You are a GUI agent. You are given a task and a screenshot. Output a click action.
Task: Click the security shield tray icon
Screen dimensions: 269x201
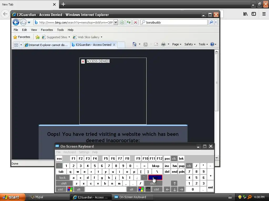[240, 197]
